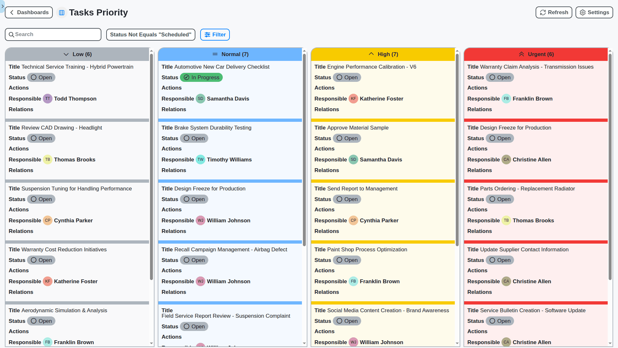The image size is (618, 348).
Task: Click the Open status on Design Freeze for Production urgent card
Action: pos(500,138)
